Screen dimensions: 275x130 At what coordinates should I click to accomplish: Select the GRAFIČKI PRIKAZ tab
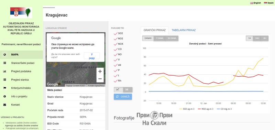(x=154, y=30)
